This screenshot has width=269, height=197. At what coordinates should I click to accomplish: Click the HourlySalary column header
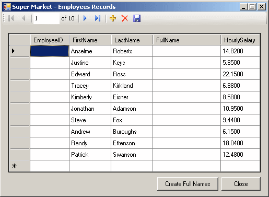pos(240,40)
